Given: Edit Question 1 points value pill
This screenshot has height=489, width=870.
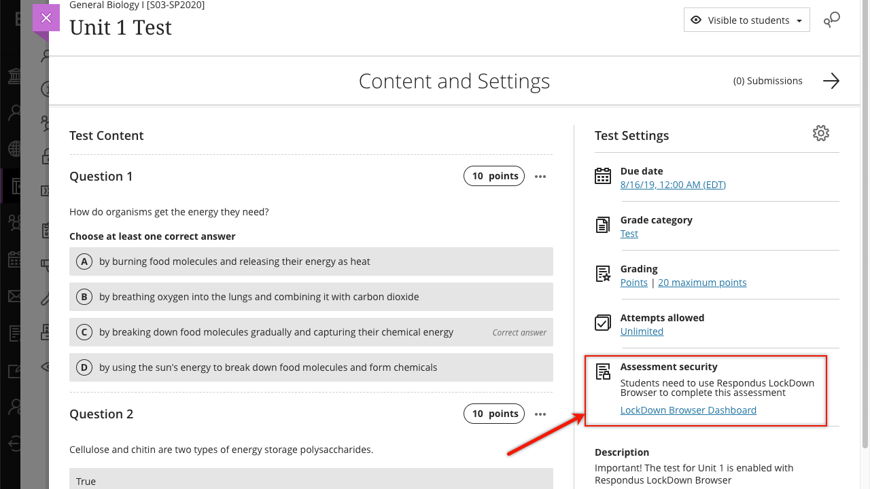Looking at the screenshot, I should pos(494,176).
